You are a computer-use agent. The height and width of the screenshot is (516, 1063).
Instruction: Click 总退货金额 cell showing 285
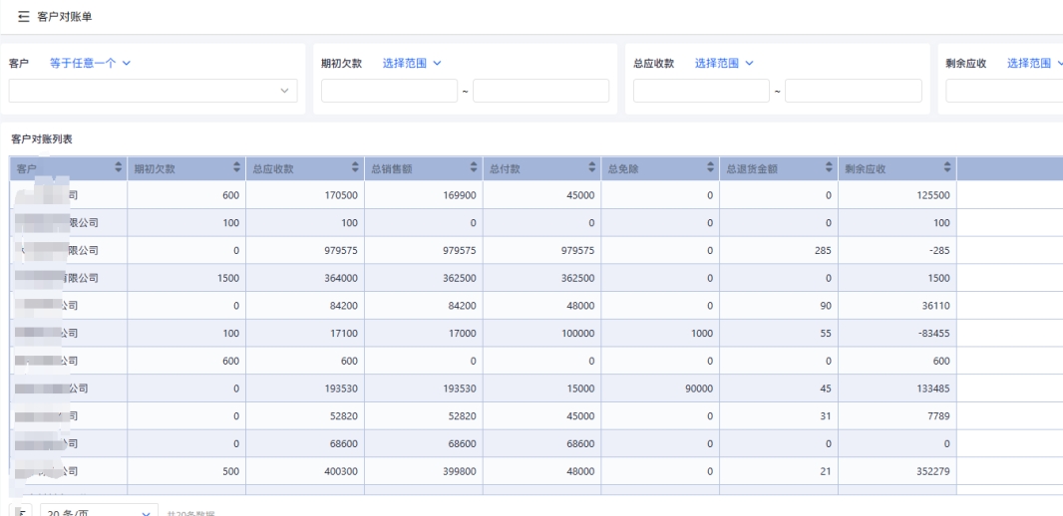pyautogui.click(x=778, y=251)
